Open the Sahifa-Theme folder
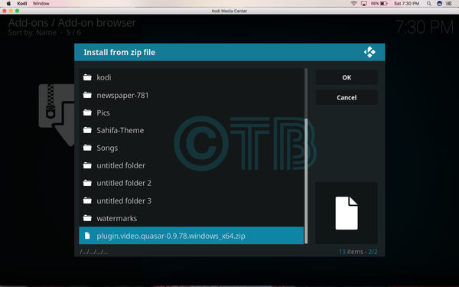 point(191,130)
